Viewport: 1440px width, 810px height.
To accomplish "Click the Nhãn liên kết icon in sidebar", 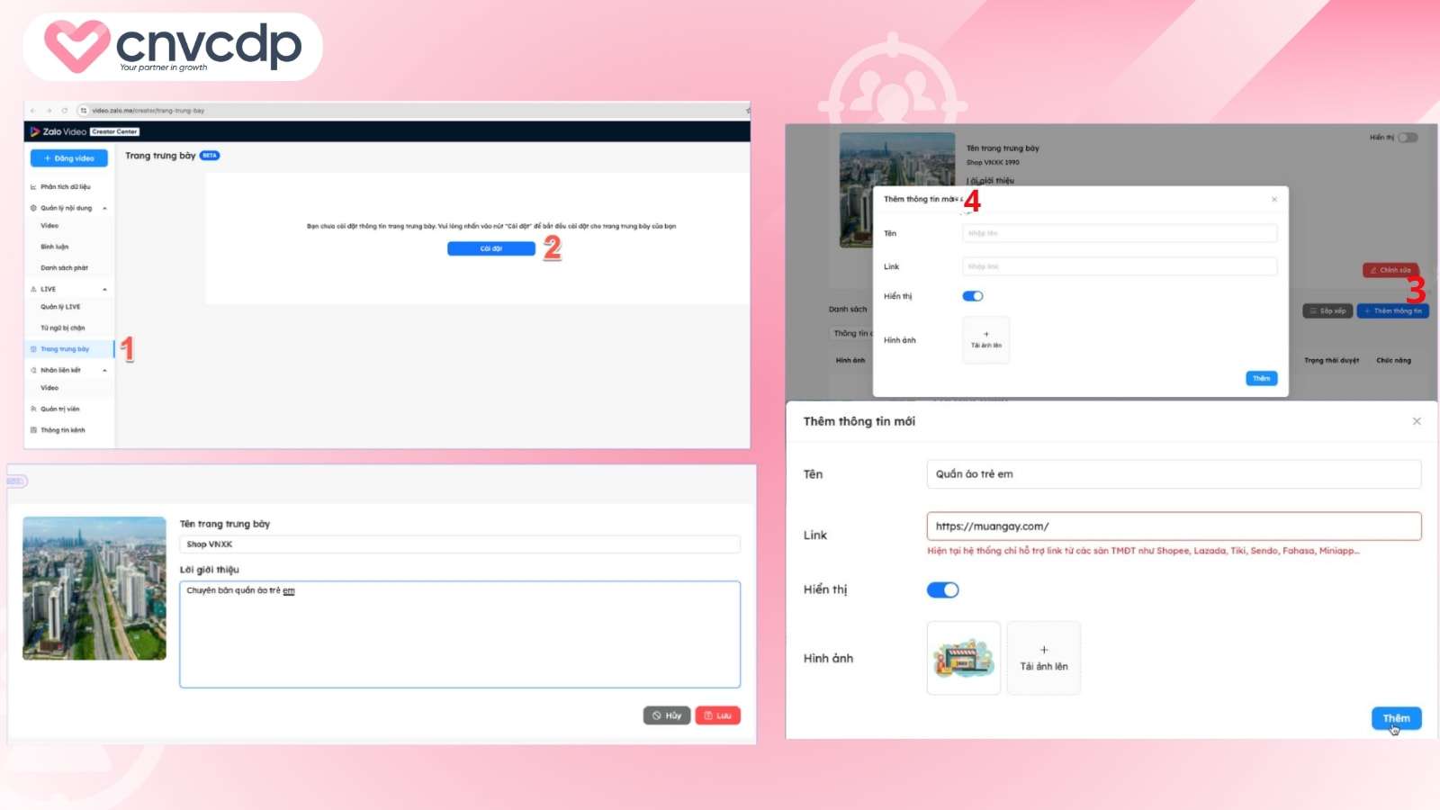I will point(32,368).
